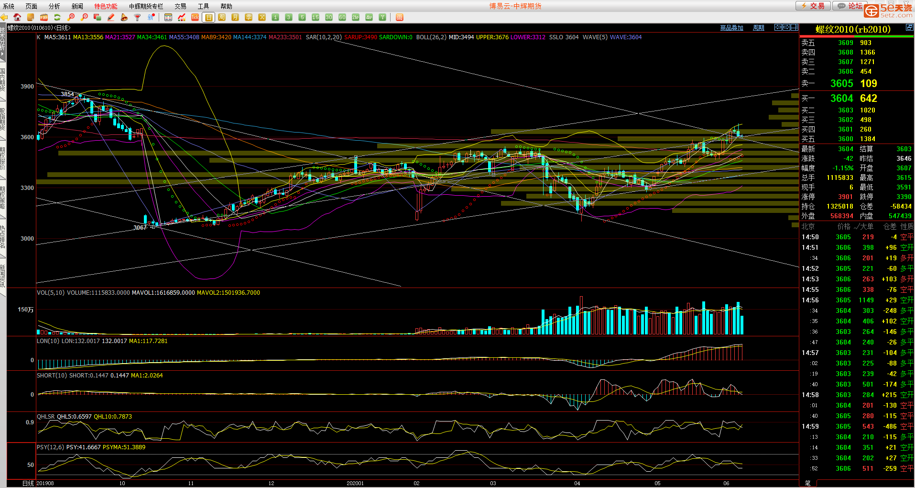Viewport: 915px width, 488px height.
Task: Select the 3-minute period icon
Action: click(289, 17)
